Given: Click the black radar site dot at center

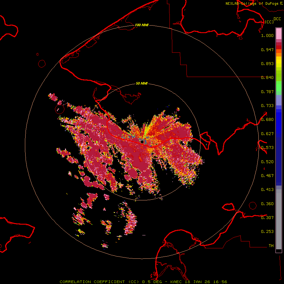Looking at the screenshot, I should pyautogui.click(x=142, y=141).
